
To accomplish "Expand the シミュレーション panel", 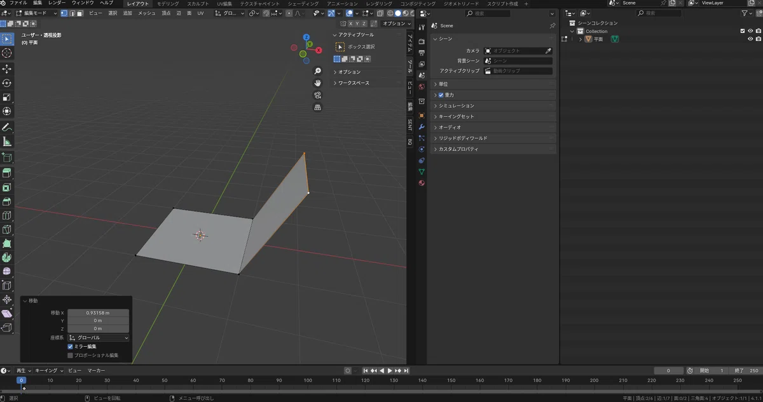I will [493, 105].
